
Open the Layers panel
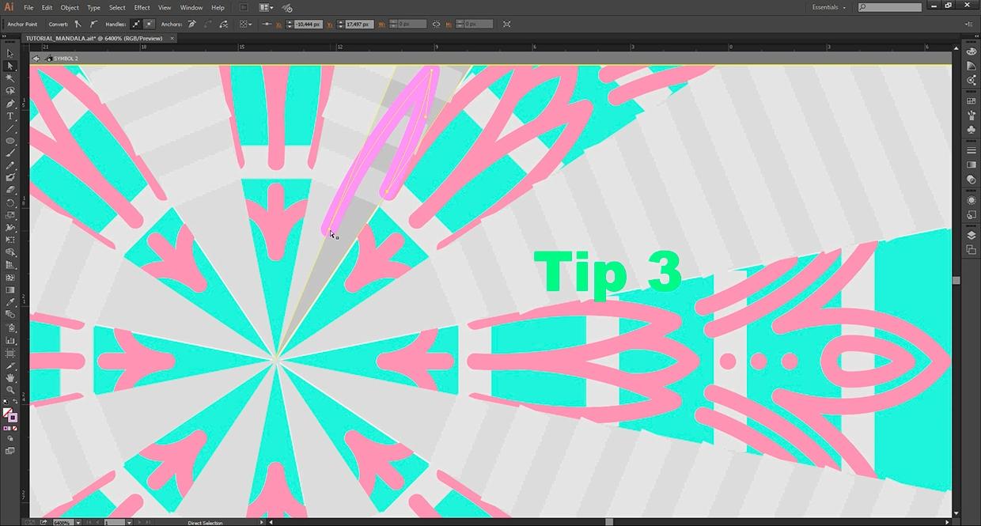971,236
